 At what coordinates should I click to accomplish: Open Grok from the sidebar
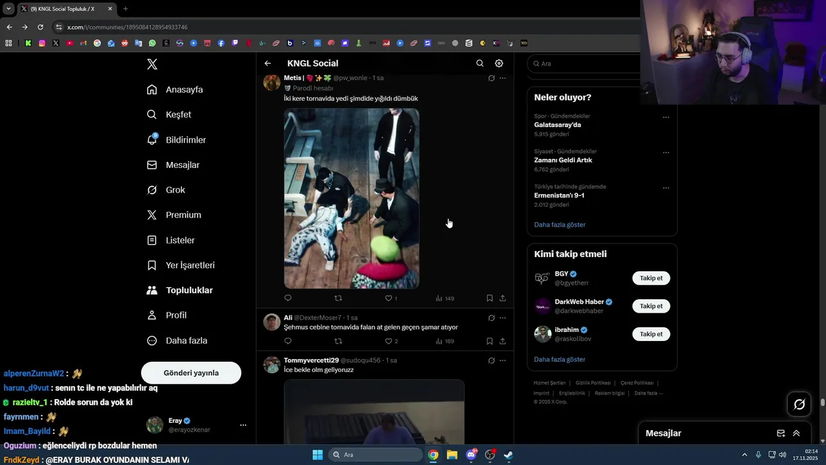click(x=166, y=190)
